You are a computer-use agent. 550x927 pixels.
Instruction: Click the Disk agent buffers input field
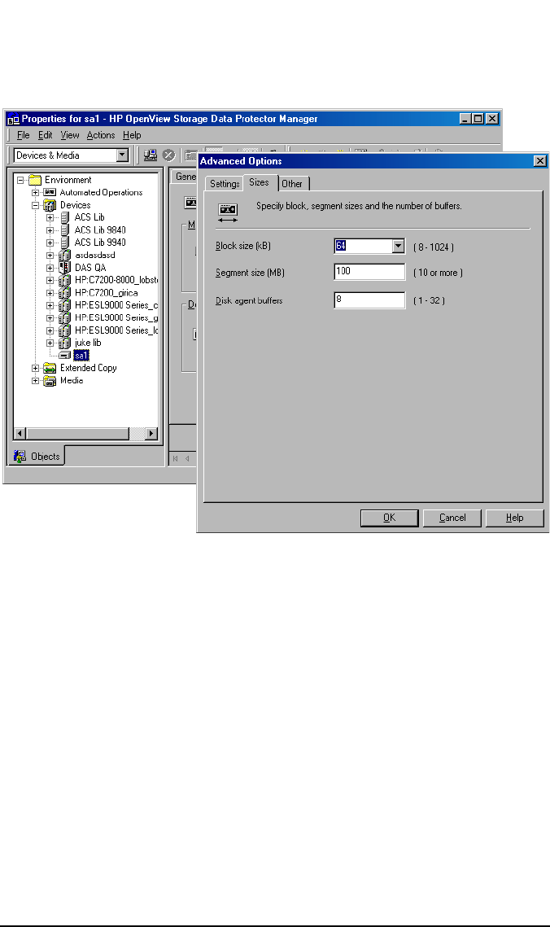click(x=370, y=300)
